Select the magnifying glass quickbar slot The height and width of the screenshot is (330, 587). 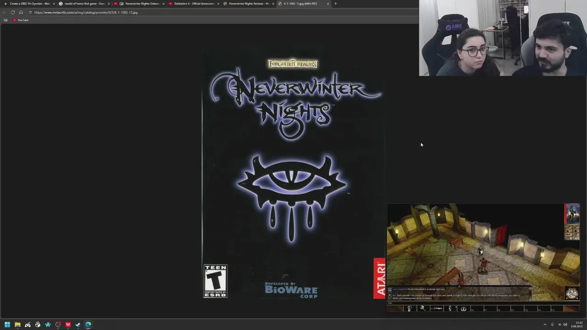(x=423, y=309)
